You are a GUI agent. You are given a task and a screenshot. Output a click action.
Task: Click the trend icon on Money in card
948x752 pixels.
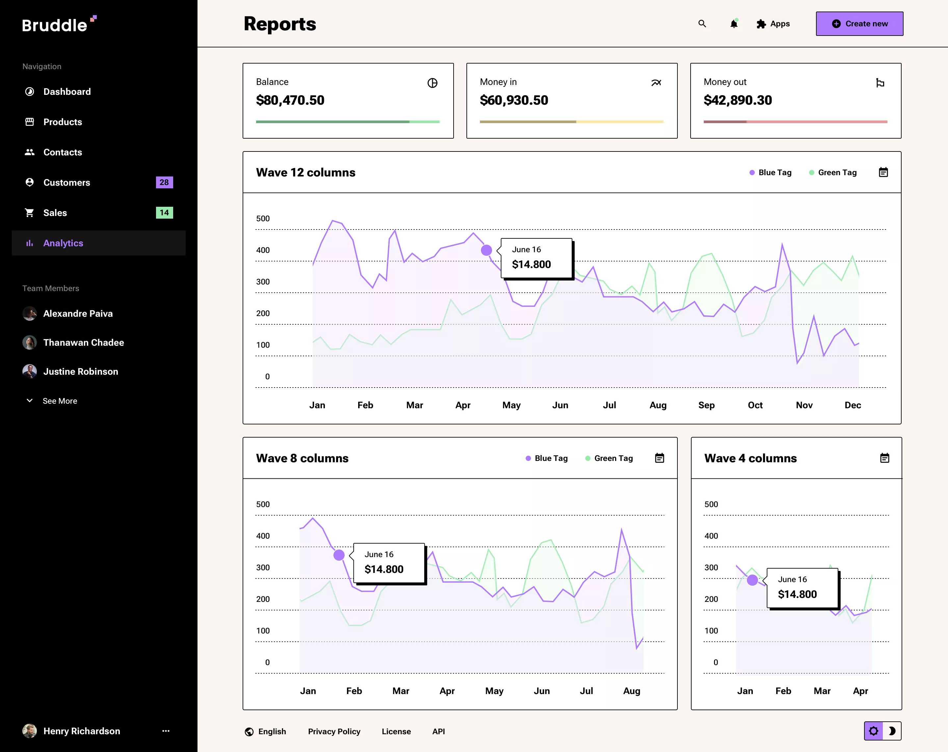click(656, 82)
